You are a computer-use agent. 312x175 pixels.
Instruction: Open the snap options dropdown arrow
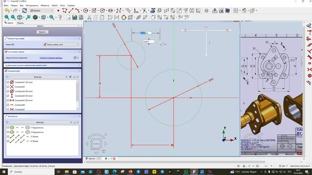point(248,11)
